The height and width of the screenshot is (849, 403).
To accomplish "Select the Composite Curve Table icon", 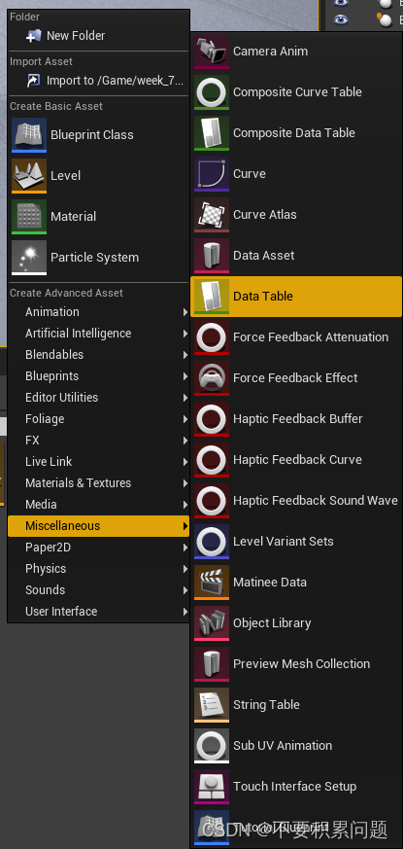I will click(x=212, y=92).
